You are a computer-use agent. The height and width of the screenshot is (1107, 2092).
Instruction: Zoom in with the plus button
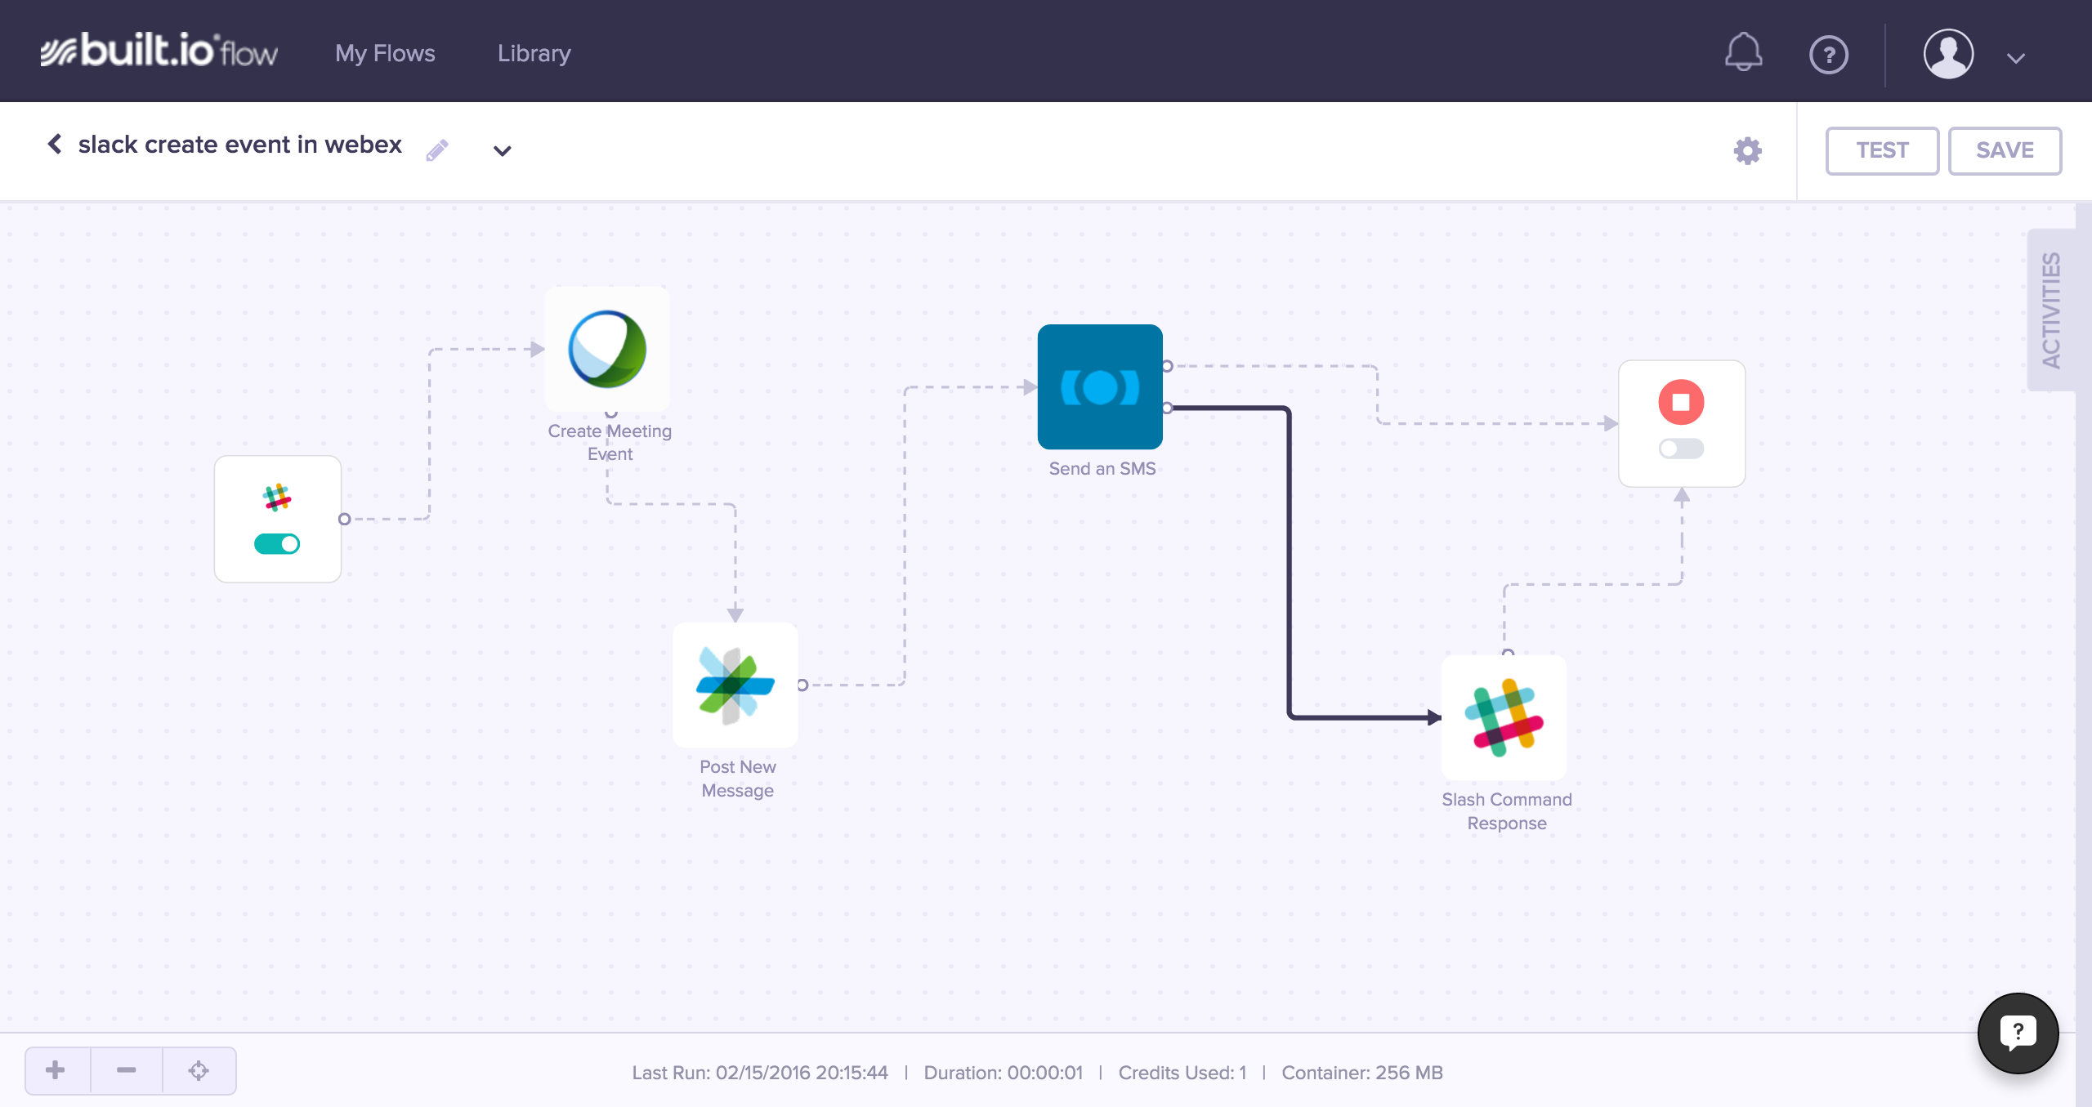coord(56,1070)
